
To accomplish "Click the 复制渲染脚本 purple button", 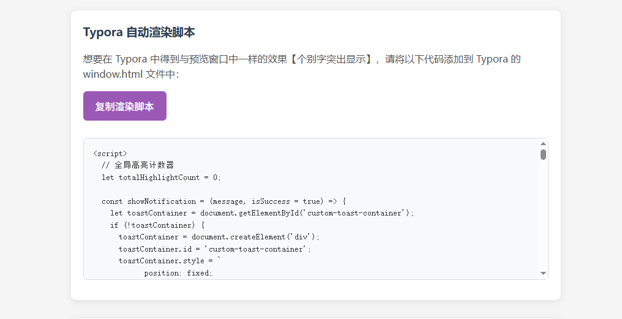I will coord(124,106).
